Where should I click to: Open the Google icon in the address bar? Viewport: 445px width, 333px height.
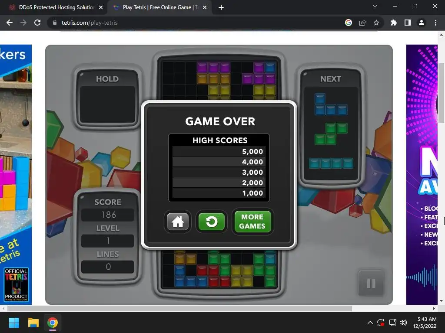pyautogui.click(x=349, y=23)
